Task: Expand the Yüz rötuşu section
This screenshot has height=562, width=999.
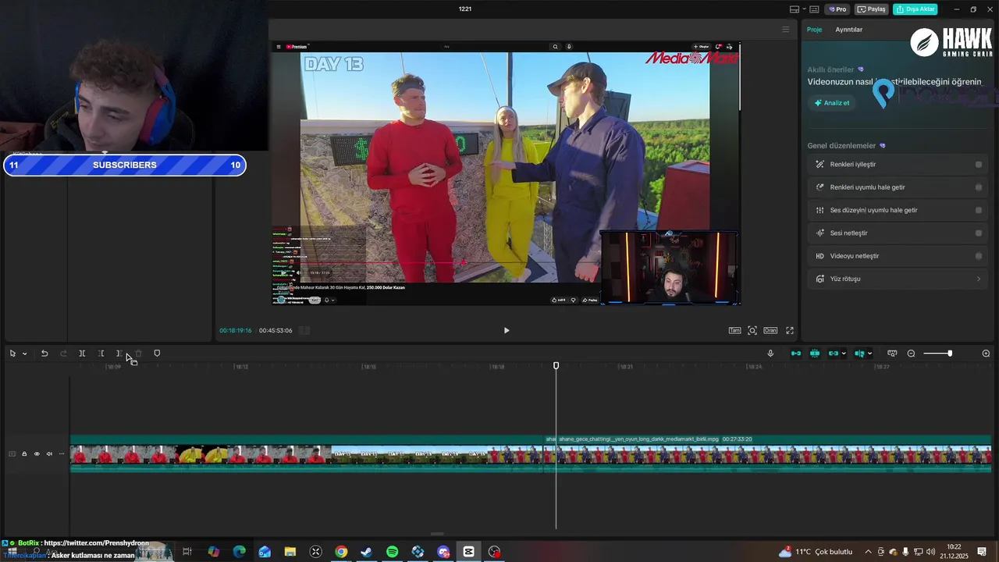Action: [x=898, y=279]
